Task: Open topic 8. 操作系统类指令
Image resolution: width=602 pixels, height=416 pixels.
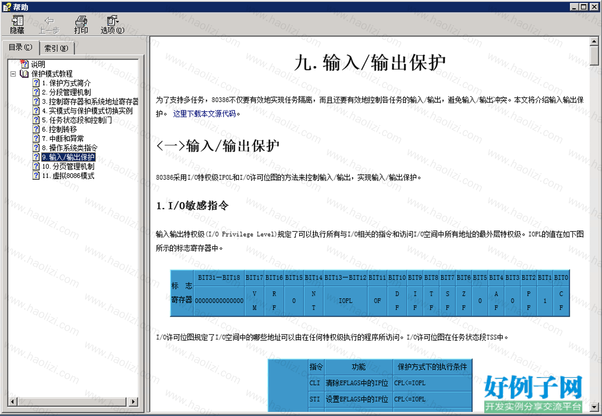Action: click(70, 148)
